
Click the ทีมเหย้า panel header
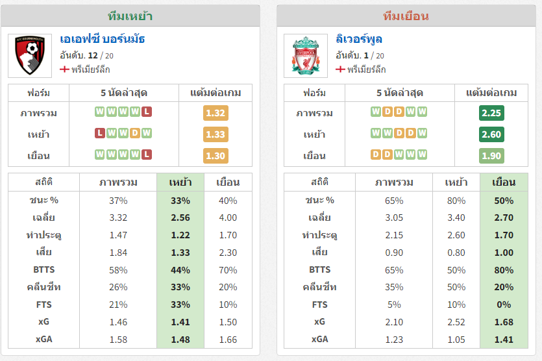pyautogui.click(x=130, y=16)
